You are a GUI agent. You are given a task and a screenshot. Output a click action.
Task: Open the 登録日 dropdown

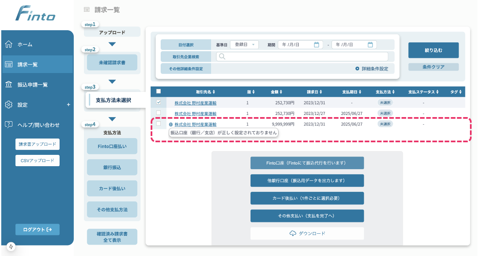tap(244, 44)
